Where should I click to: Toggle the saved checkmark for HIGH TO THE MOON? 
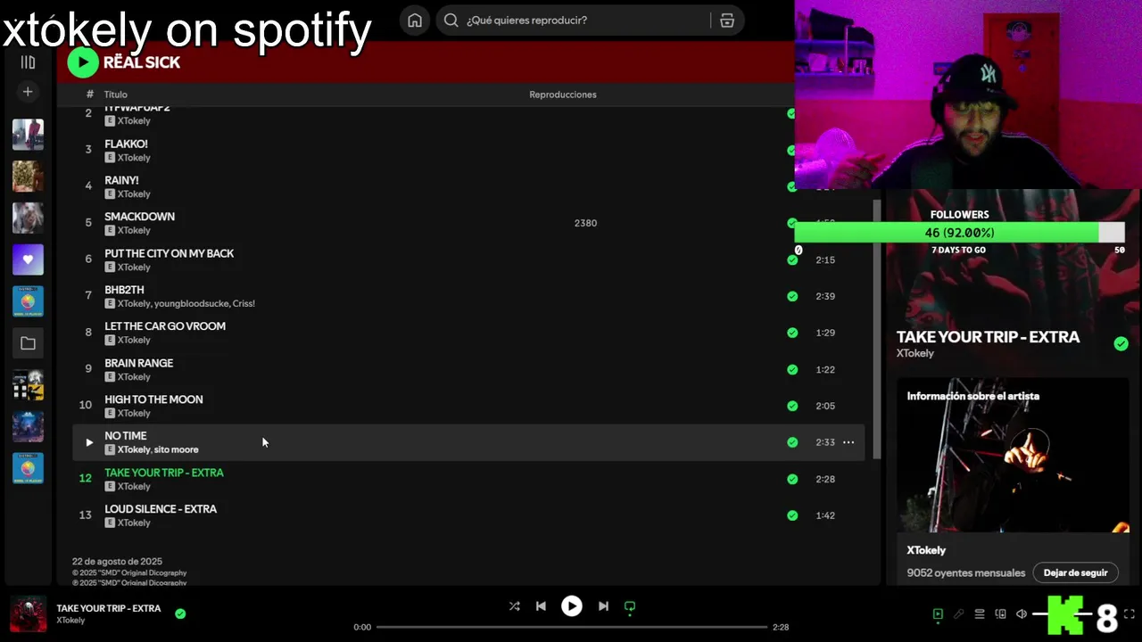792,406
